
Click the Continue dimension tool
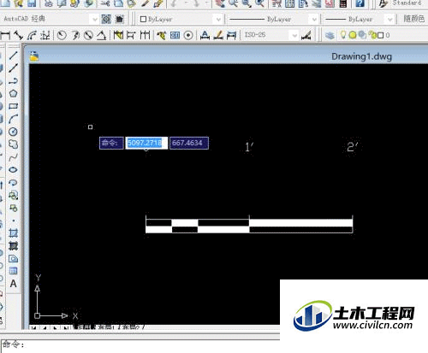145,35
